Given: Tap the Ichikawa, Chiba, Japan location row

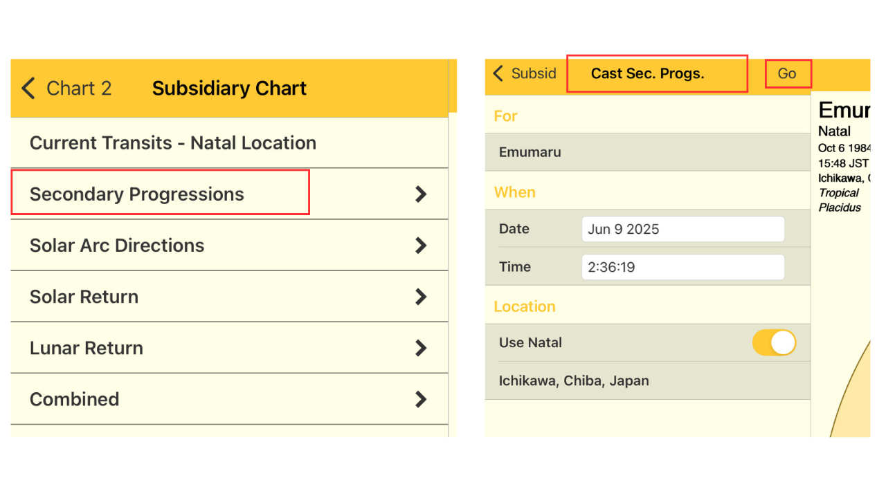Looking at the screenshot, I should [574, 381].
